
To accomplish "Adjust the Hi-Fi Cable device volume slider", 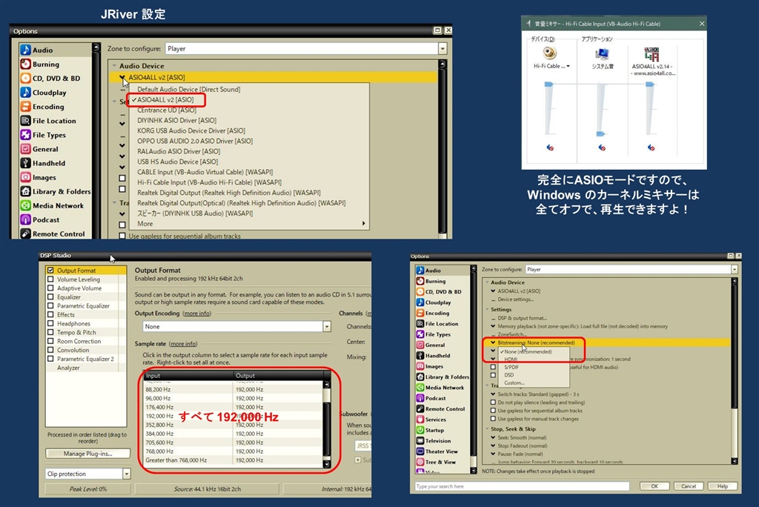I will [549, 84].
